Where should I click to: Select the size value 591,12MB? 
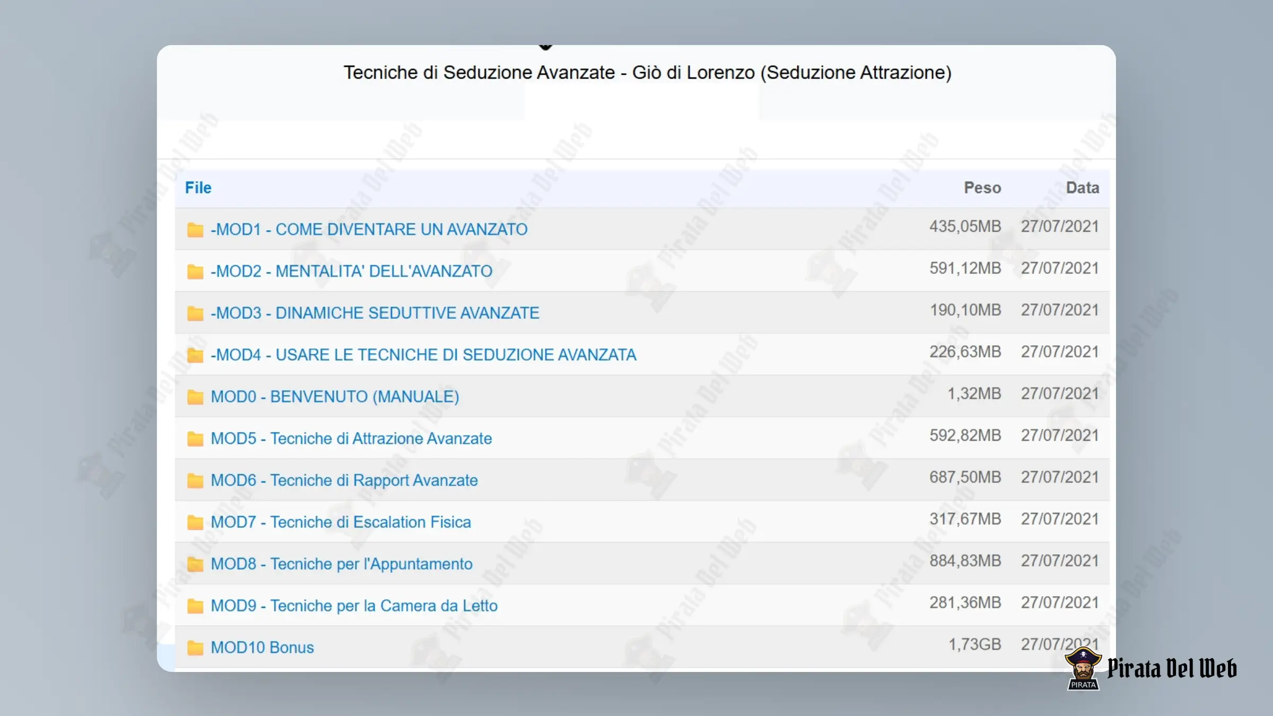coord(965,268)
